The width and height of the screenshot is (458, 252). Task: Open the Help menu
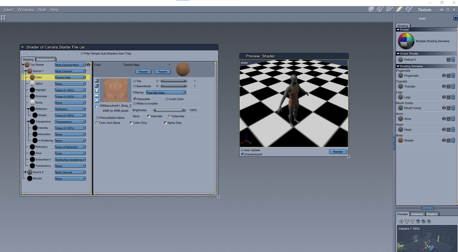point(54,10)
